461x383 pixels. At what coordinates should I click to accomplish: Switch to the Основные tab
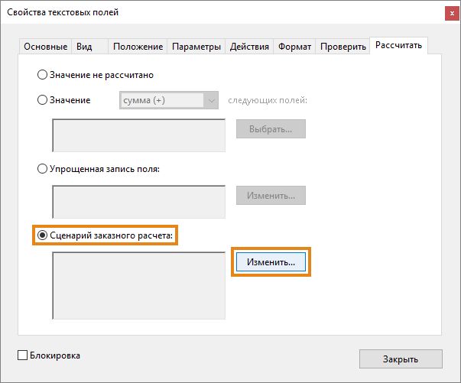tap(46, 47)
